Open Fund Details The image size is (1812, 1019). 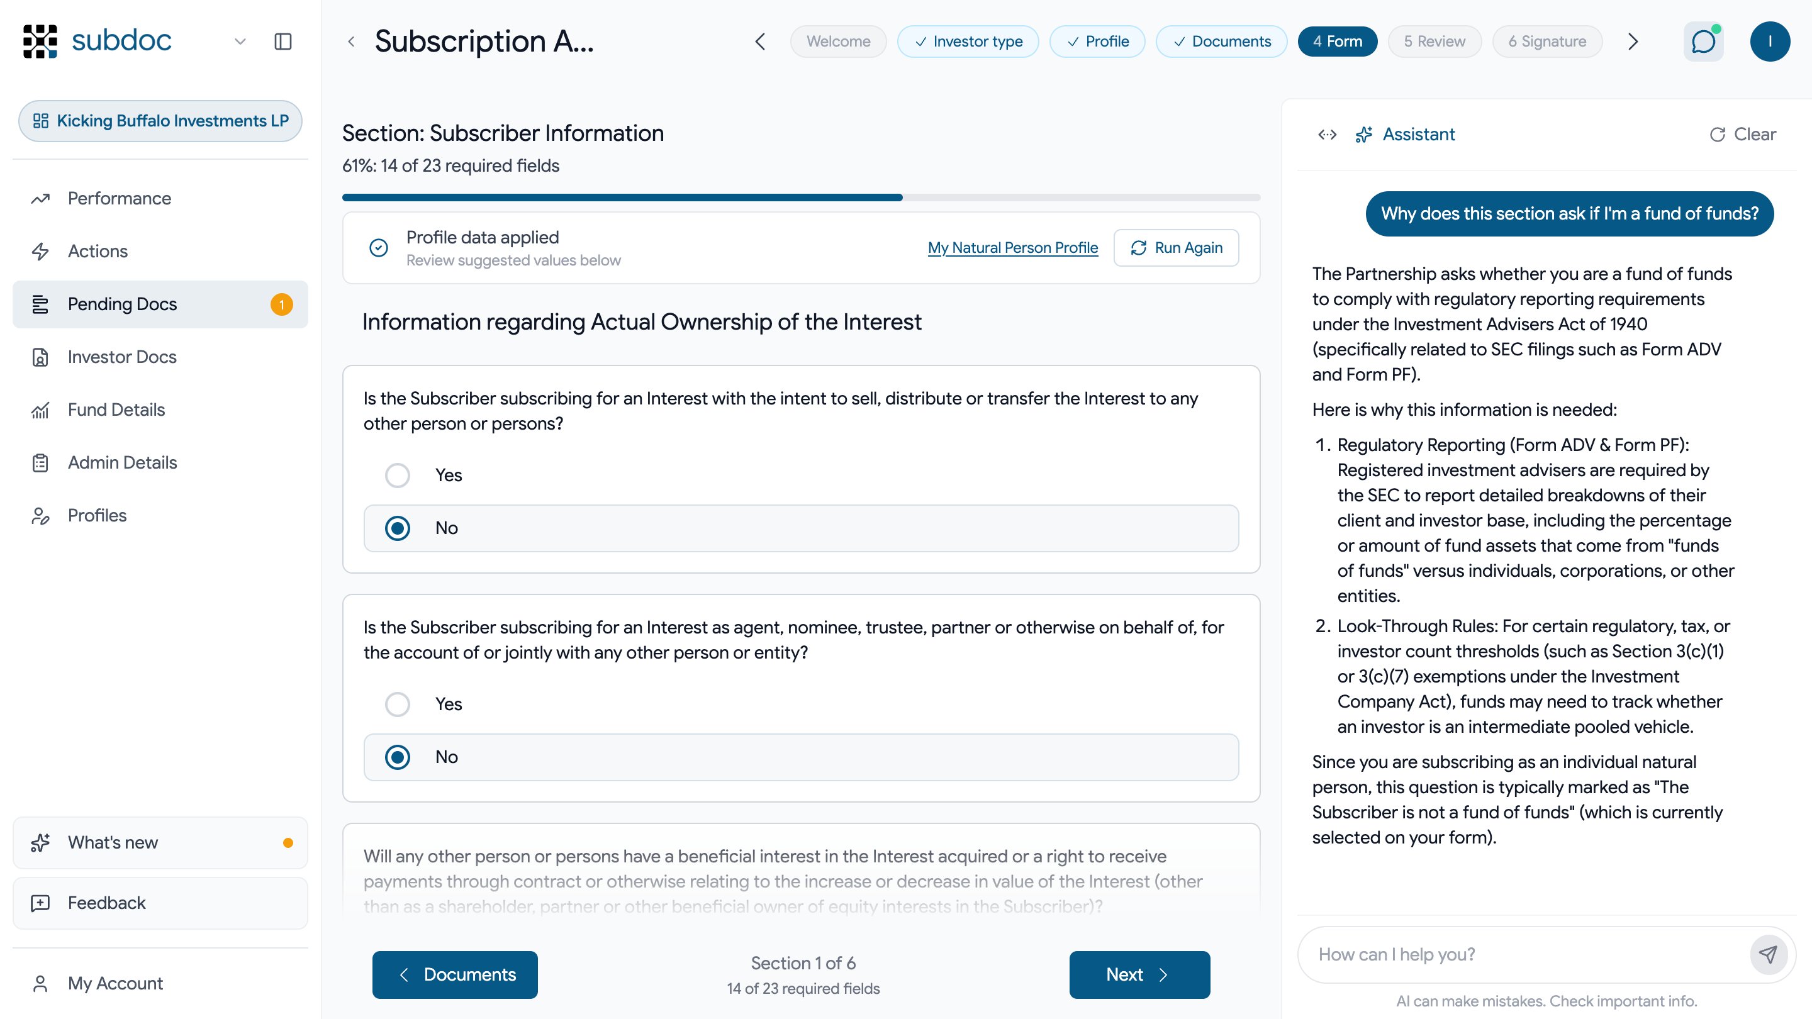coord(160,409)
